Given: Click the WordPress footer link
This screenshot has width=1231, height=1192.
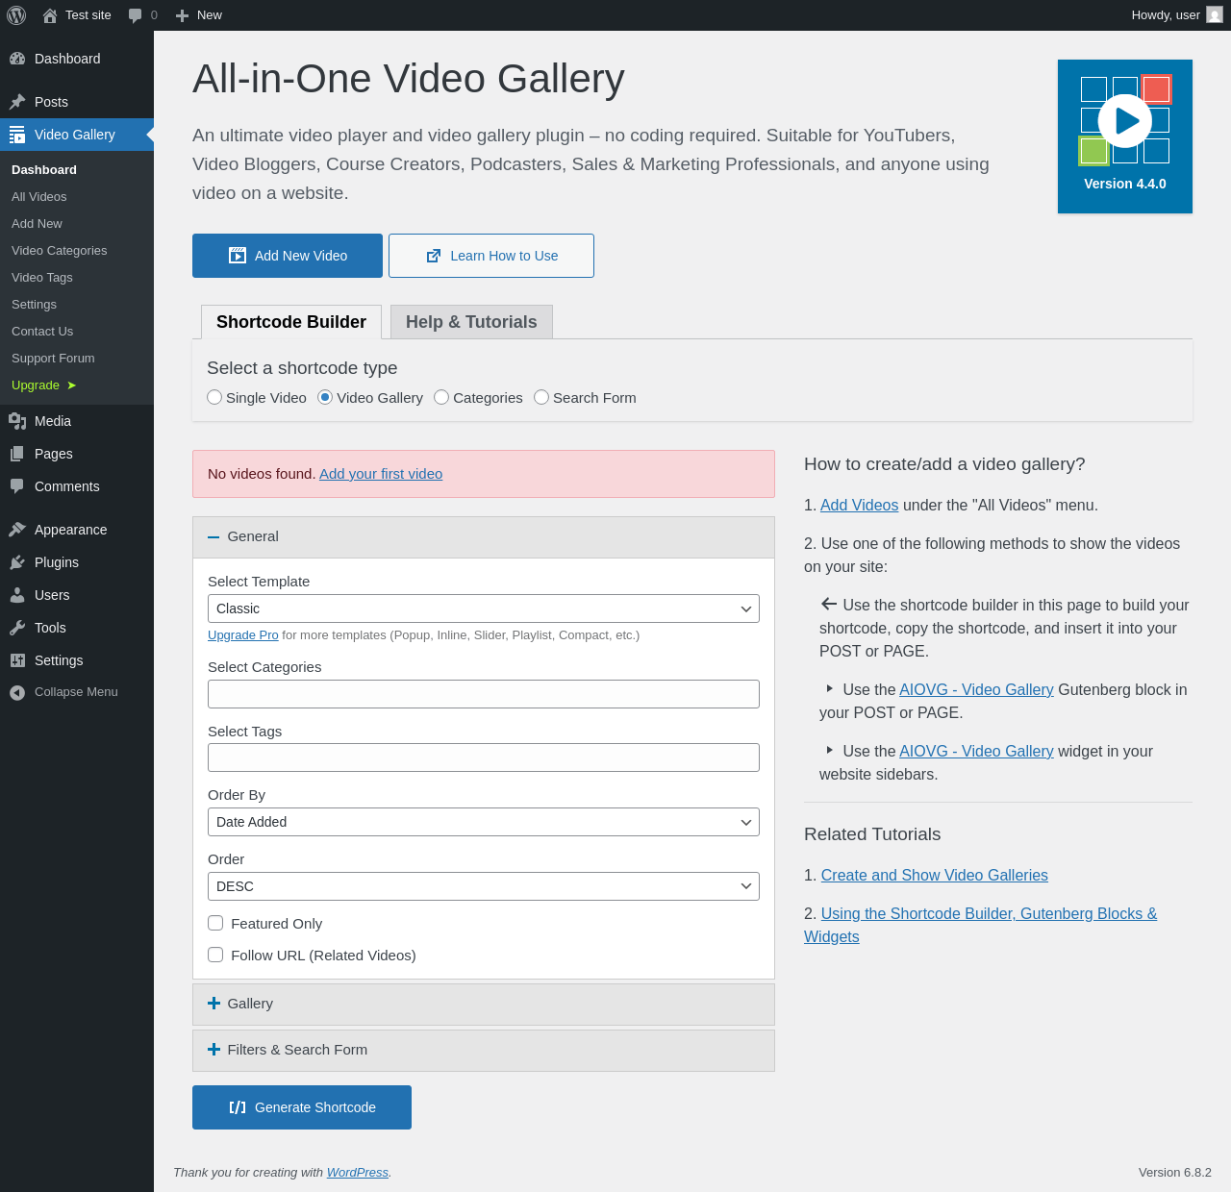Looking at the screenshot, I should tap(358, 1173).
